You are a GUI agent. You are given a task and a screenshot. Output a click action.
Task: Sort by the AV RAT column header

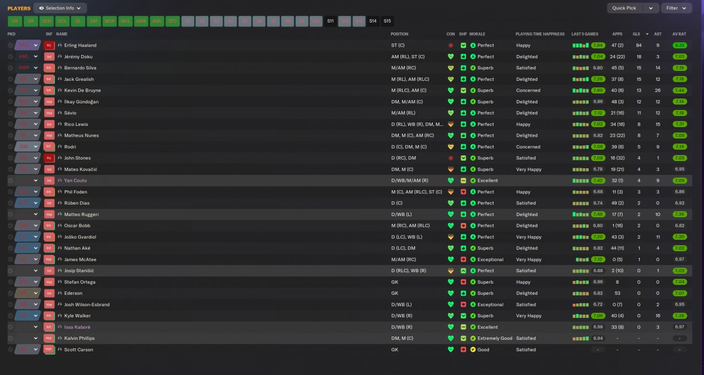tap(679, 34)
